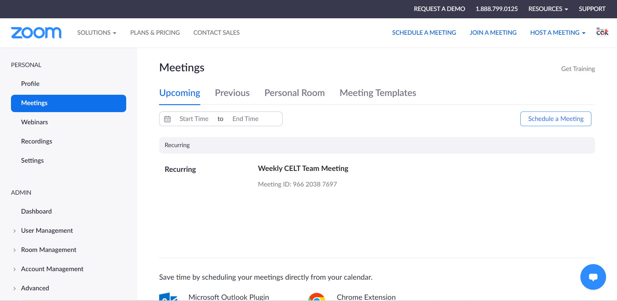Open the Meeting Templates tab
The image size is (617, 301).
[378, 93]
